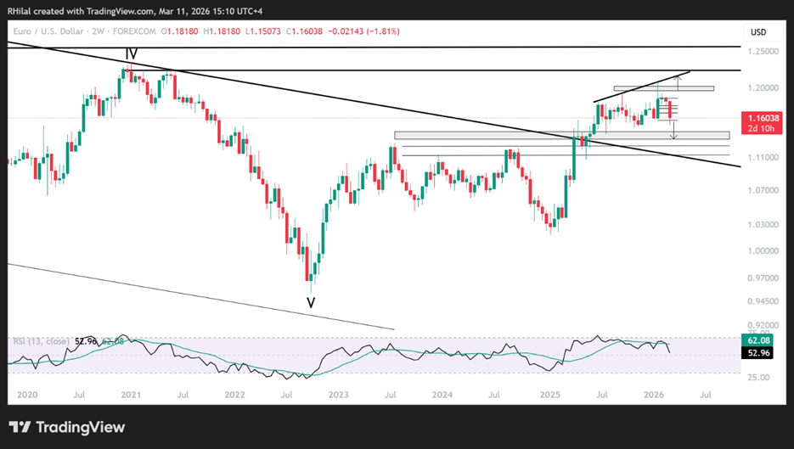Screen dimensions: 794x449
Task: Click the 1.07000 price axis label
Action: [x=763, y=191]
